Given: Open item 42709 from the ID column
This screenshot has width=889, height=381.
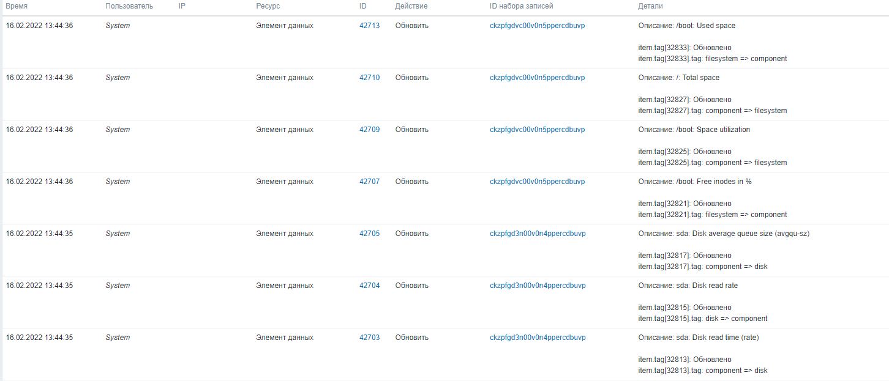Looking at the screenshot, I should [369, 130].
